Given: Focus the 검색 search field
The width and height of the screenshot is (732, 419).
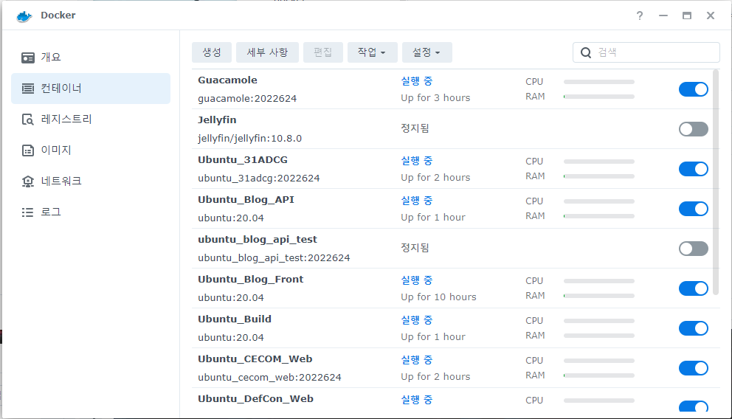Looking at the screenshot, I should pyautogui.click(x=646, y=52).
